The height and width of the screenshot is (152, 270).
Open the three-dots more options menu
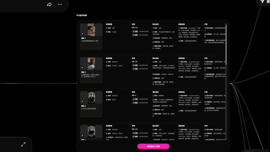(x=60, y=4)
